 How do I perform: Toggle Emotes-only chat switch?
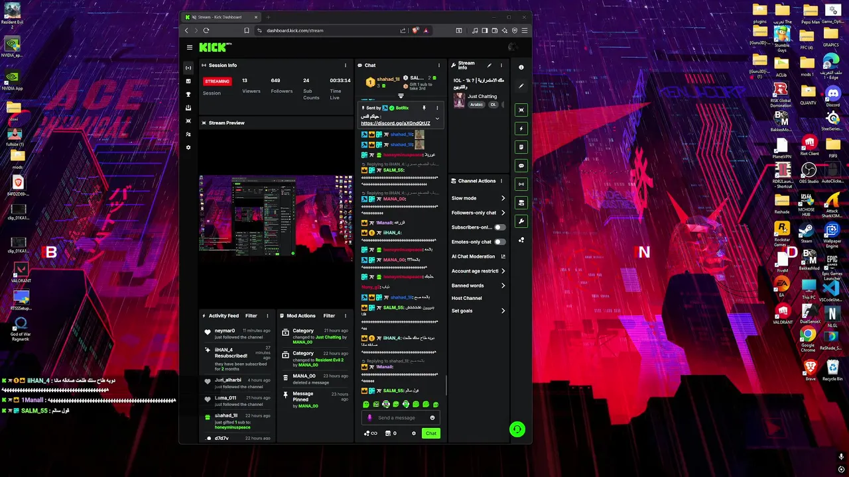(499, 242)
